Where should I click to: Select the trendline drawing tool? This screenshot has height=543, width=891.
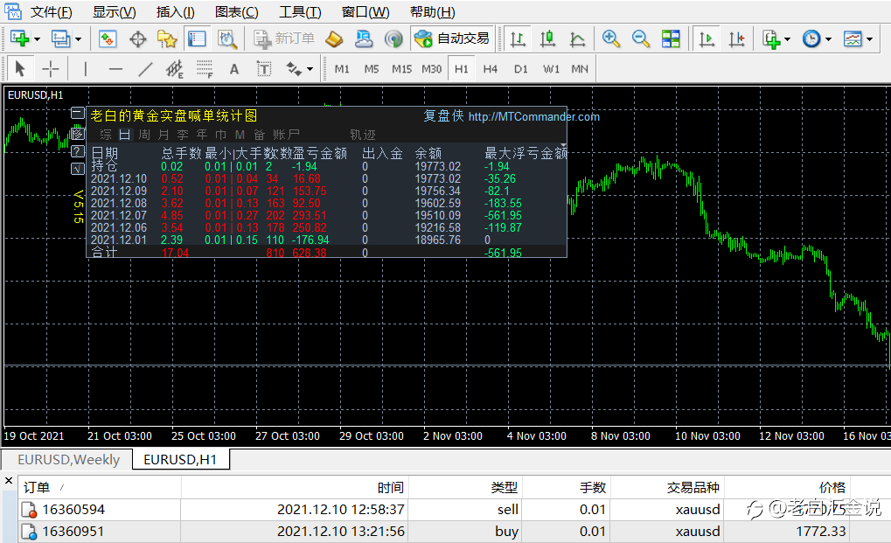tap(145, 68)
